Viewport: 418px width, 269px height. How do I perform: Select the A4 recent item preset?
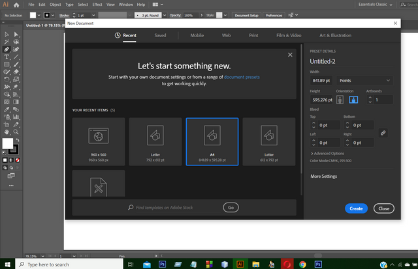point(212,142)
